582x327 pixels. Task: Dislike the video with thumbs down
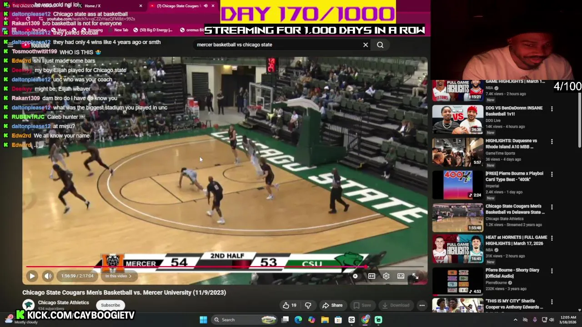pyautogui.click(x=308, y=305)
